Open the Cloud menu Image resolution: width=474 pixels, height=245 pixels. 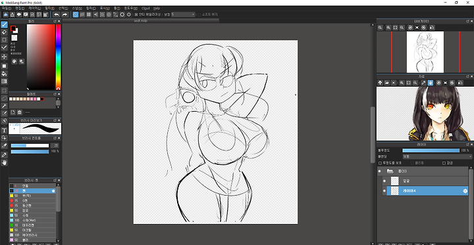click(x=145, y=9)
